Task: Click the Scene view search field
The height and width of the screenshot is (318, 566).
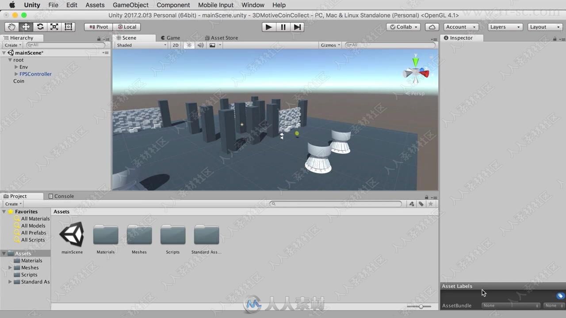Action: click(390, 45)
